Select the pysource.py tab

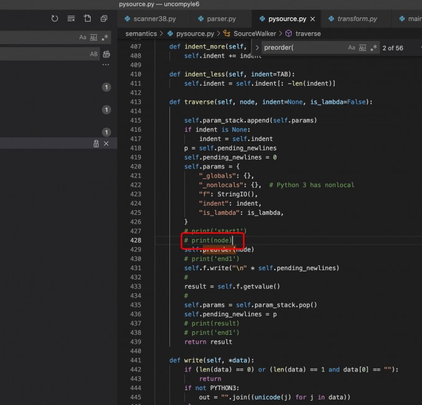287,19
